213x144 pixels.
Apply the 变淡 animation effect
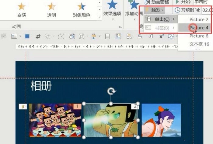click(22, 10)
